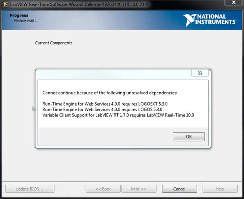Click the 'Cannot continue because' message text

110,93
